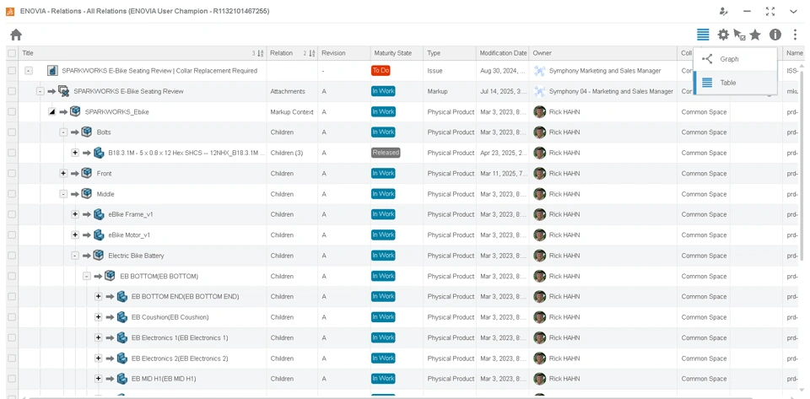Click the markup icon of SPARKWORKS E-Bike Seating Review

click(x=63, y=91)
